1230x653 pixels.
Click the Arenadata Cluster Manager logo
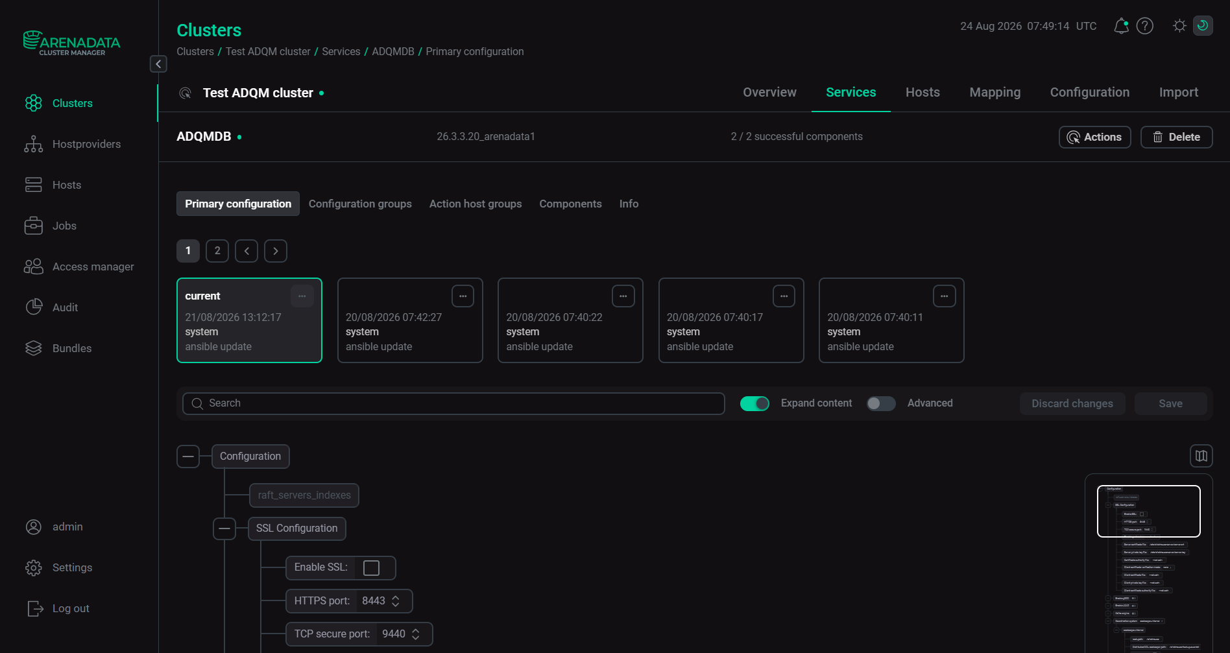71,43
